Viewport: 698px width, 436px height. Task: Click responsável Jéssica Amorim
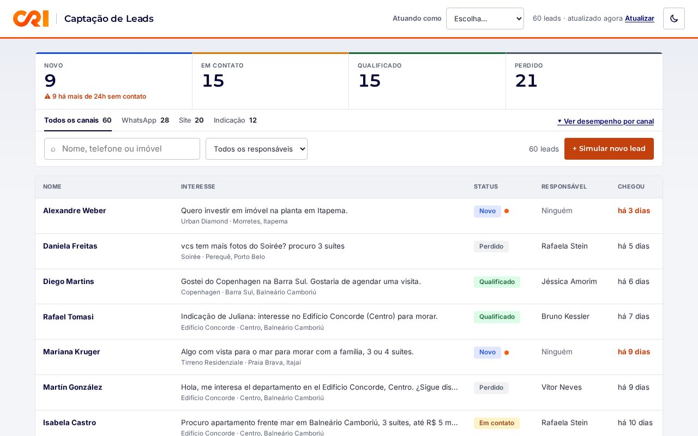tap(569, 282)
